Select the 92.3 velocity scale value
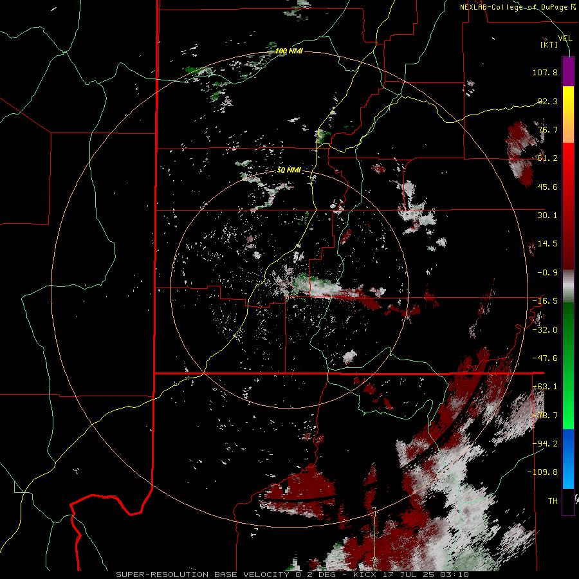This screenshot has height=579, width=579. 547,101
